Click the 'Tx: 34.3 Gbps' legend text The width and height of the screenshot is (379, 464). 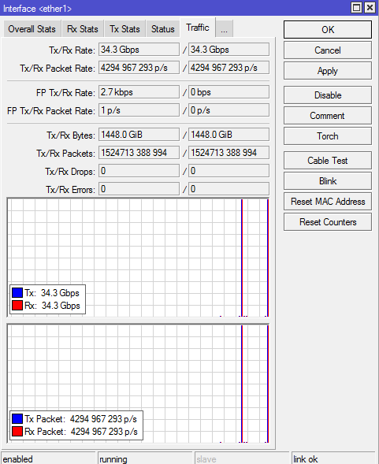pos(52,293)
